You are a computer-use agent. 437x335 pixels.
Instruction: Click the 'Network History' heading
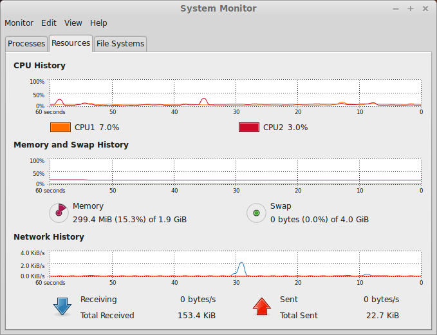point(49,237)
